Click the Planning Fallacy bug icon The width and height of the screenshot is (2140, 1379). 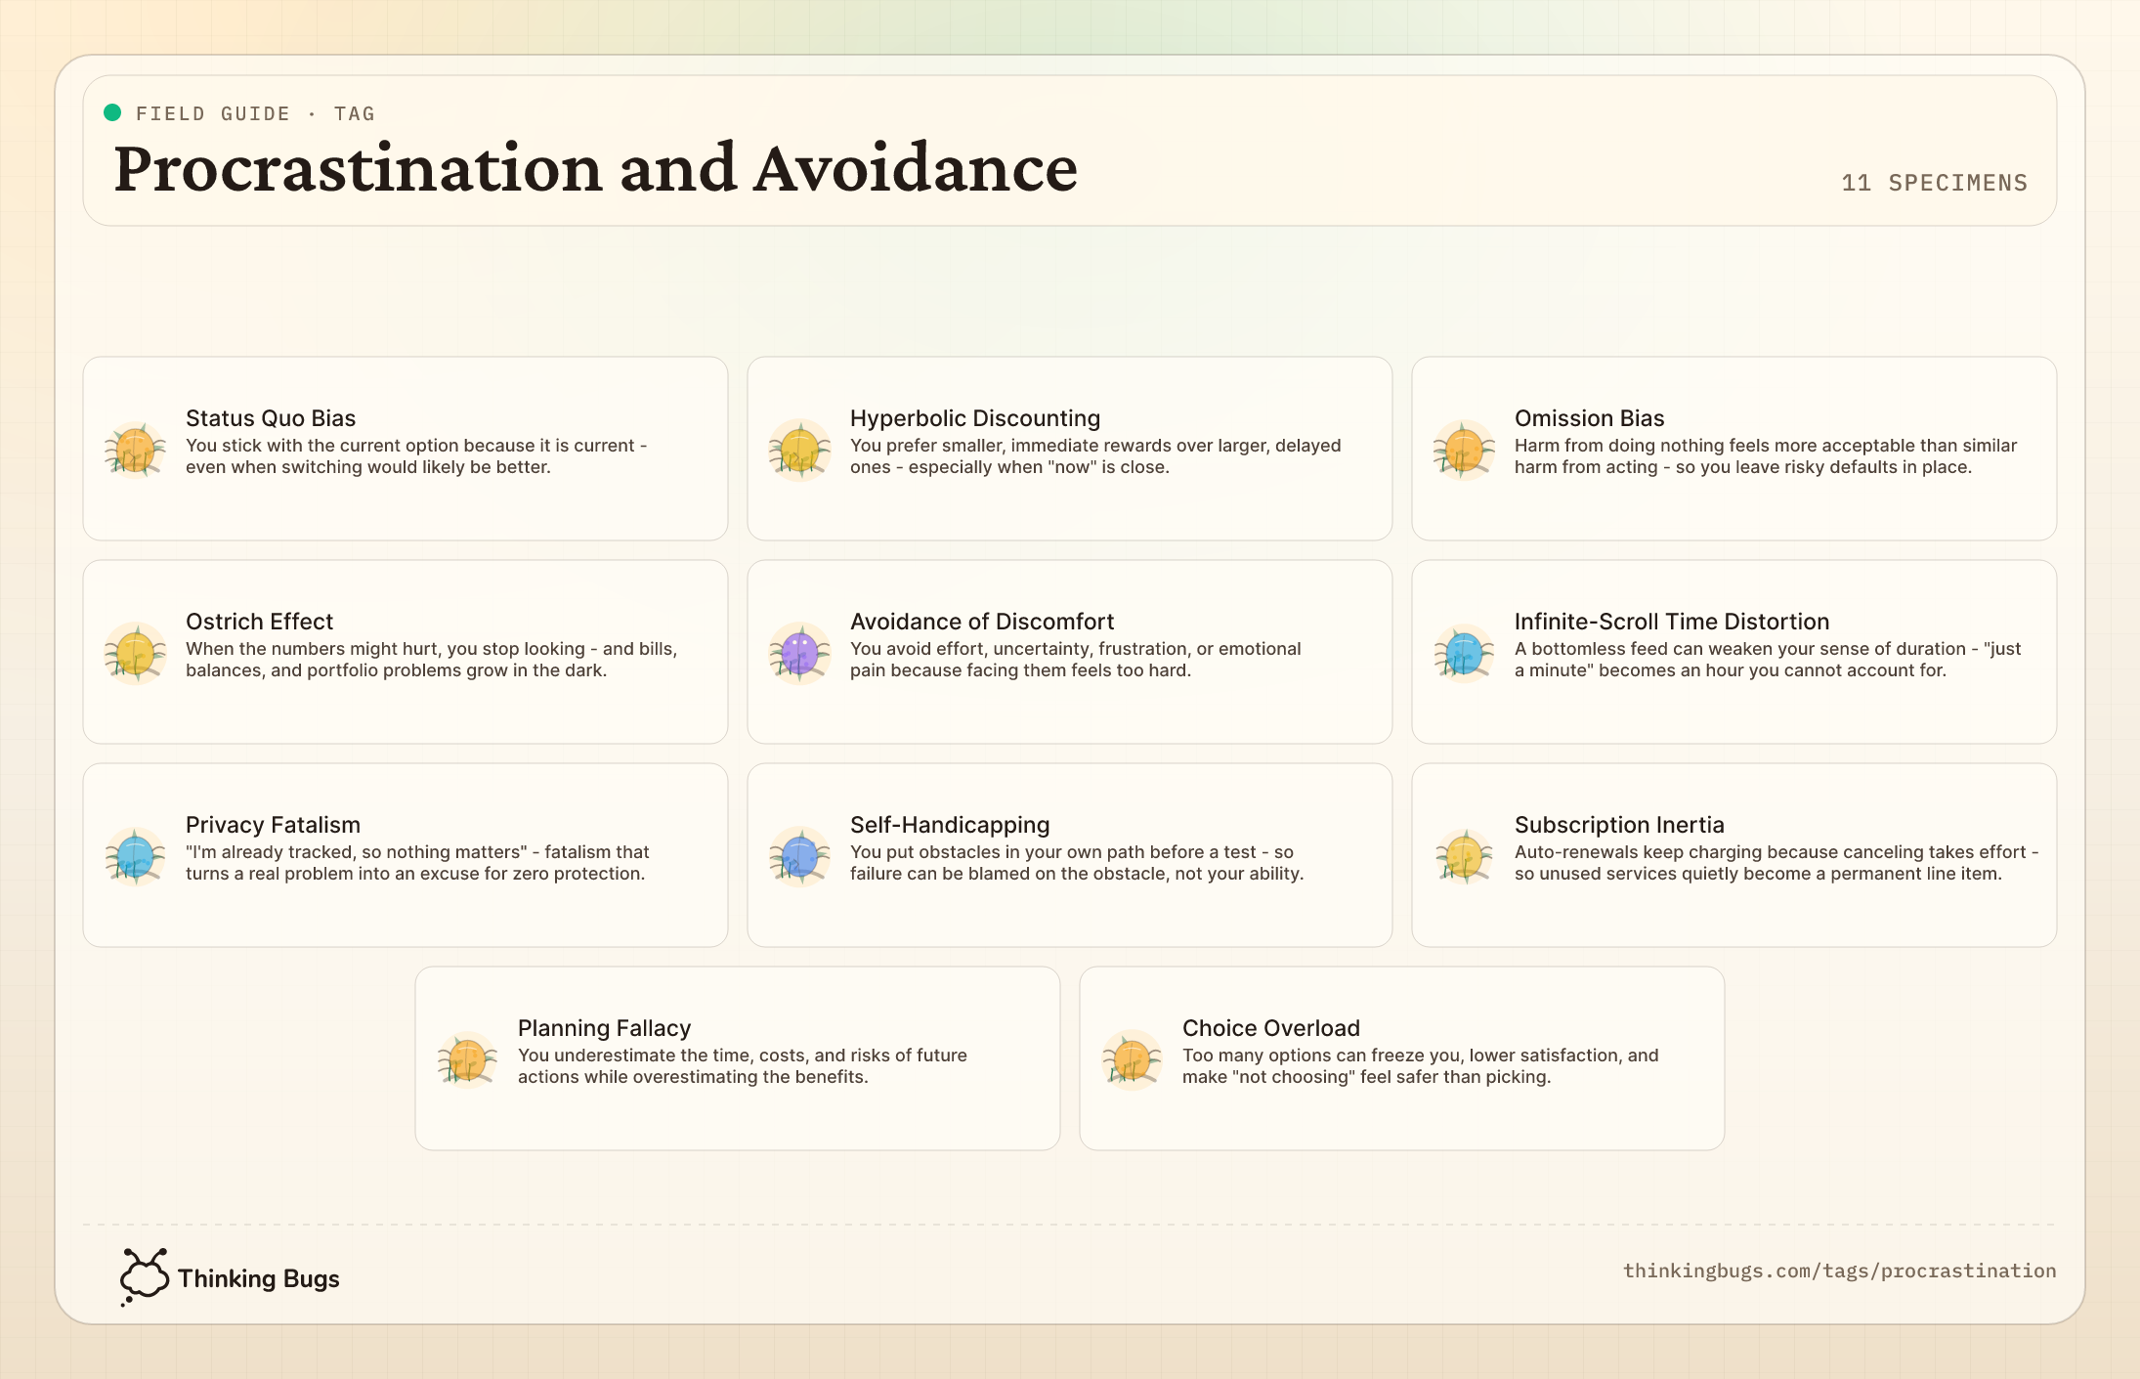[467, 1059]
